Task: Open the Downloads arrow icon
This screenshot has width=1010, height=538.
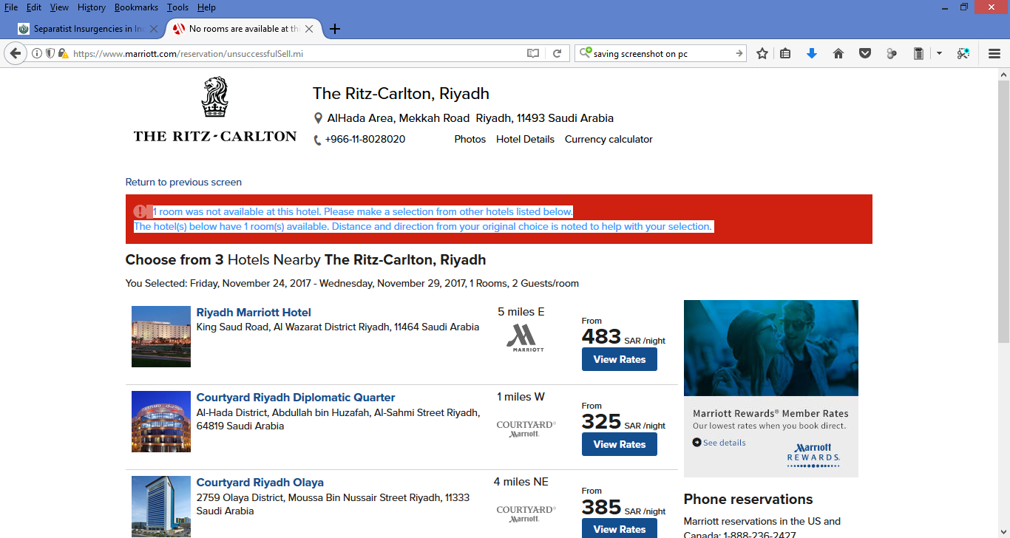Action: click(x=812, y=53)
